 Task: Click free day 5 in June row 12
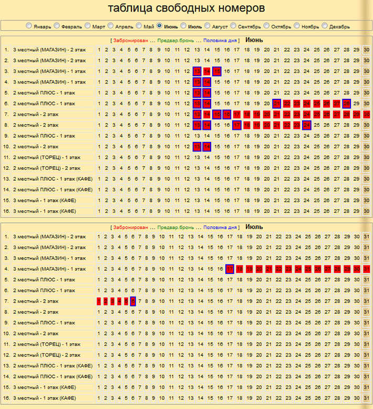(x=129, y=168)
